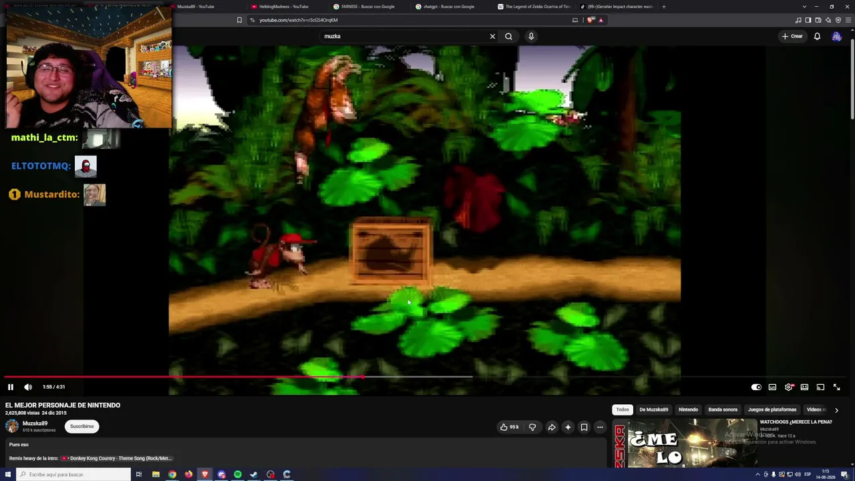
Task: Select the Banda sonora filter chip
Action: (723, 410)
